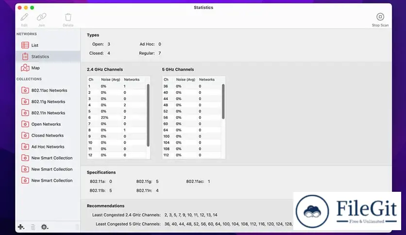
Task: Click the Closed networks count value 4
Action: click(x=109, y=53)
